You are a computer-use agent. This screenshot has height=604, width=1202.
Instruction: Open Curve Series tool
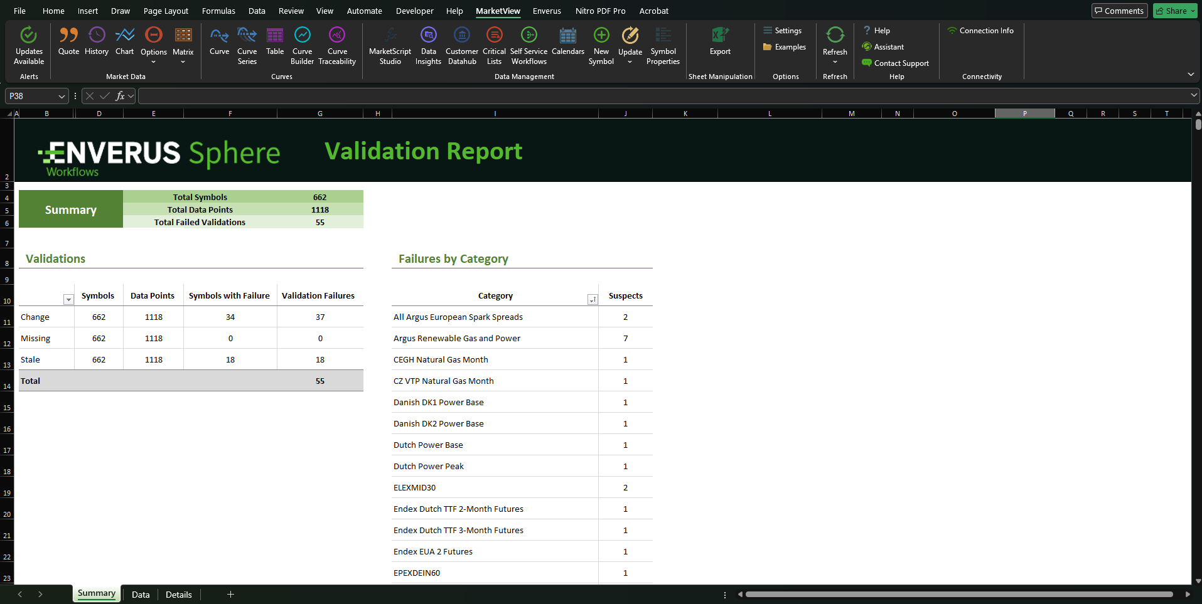[247, 45]
